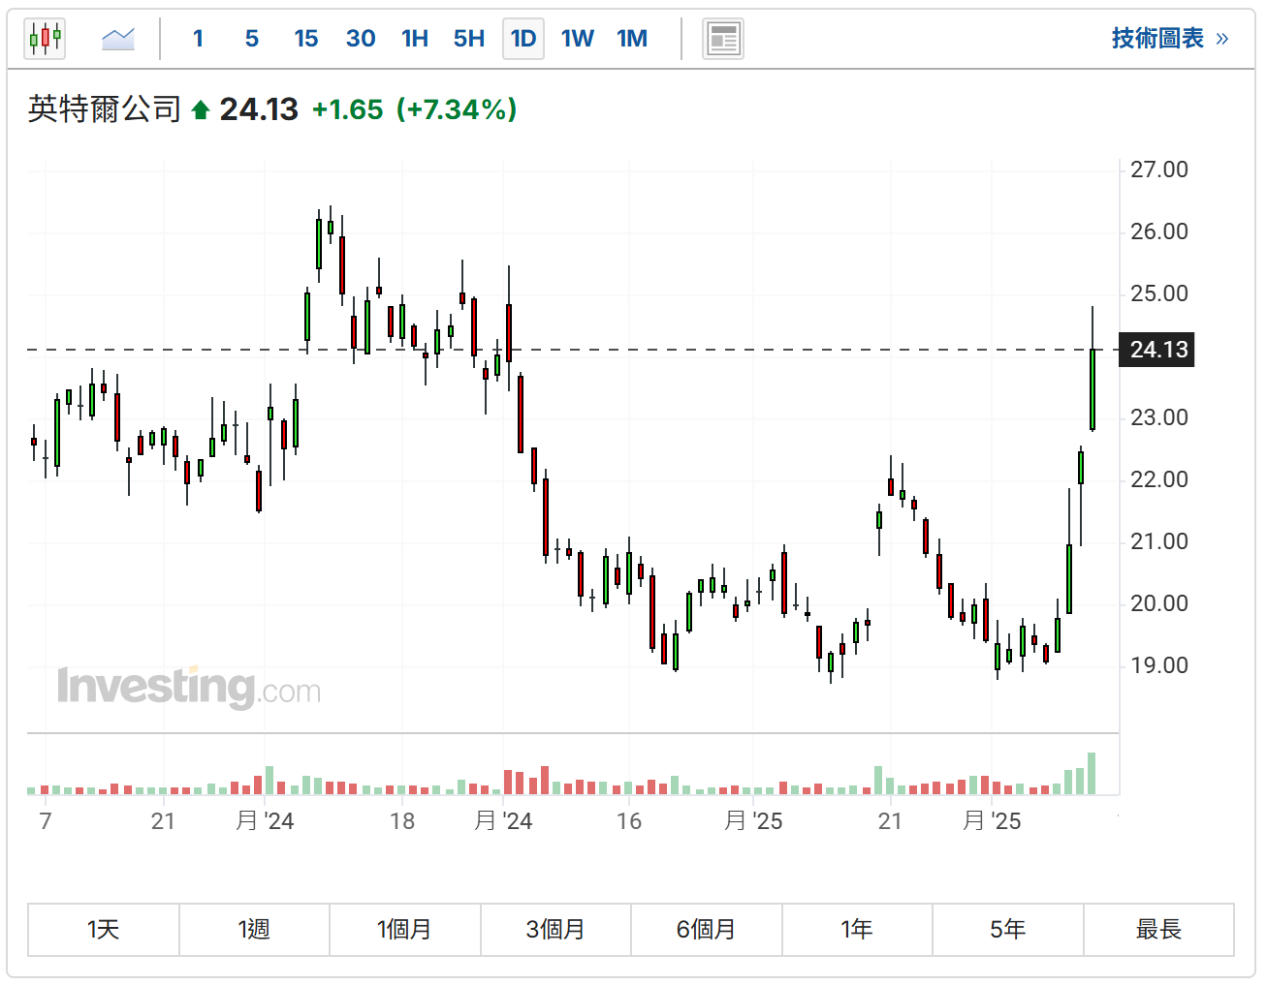The width and height of the screenshot is (1267, 985).
Task: Choose the 5-minute interval
Action: [x=252, y=39]
